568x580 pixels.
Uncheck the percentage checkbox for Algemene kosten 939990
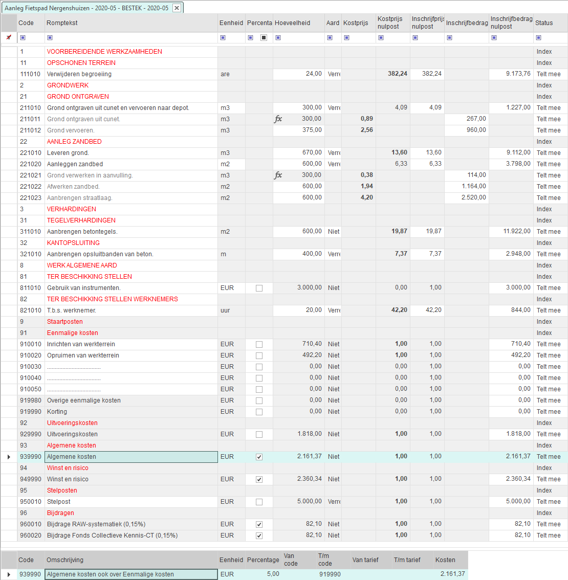[259, 457]
